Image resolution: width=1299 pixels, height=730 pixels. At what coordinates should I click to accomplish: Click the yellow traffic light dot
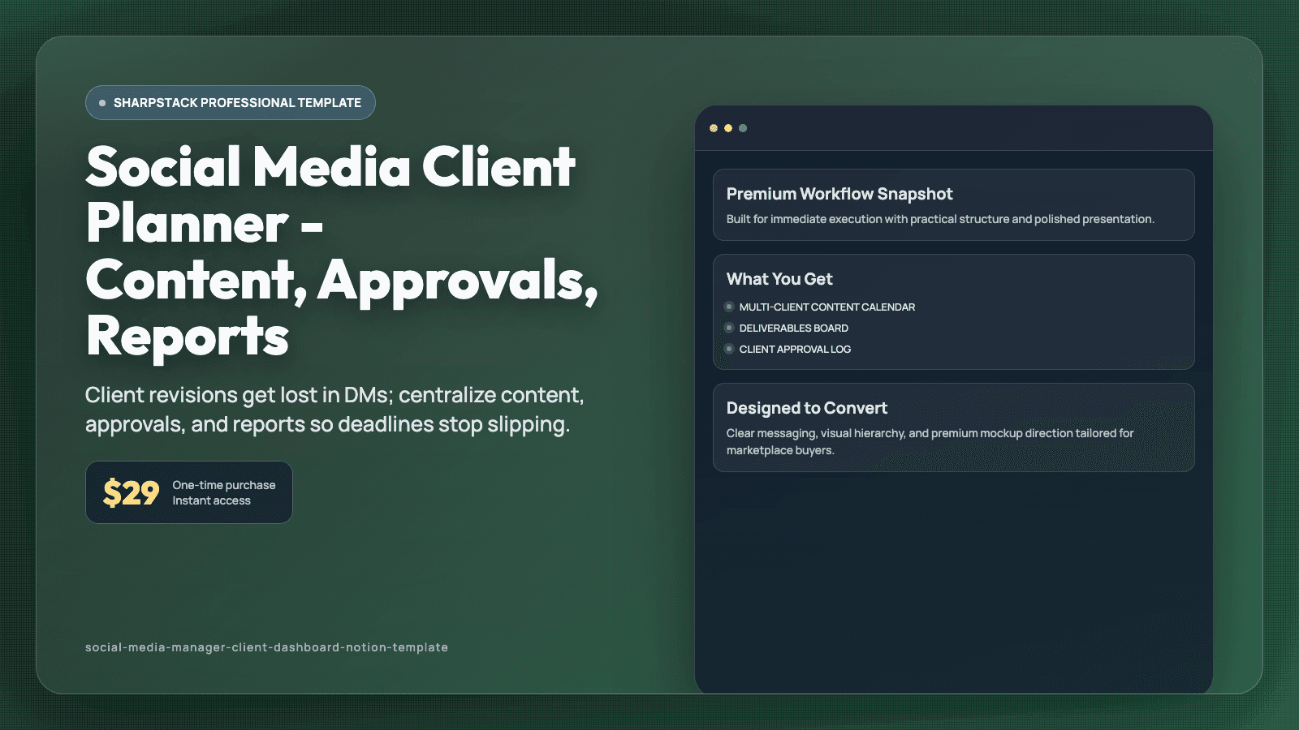728,127
